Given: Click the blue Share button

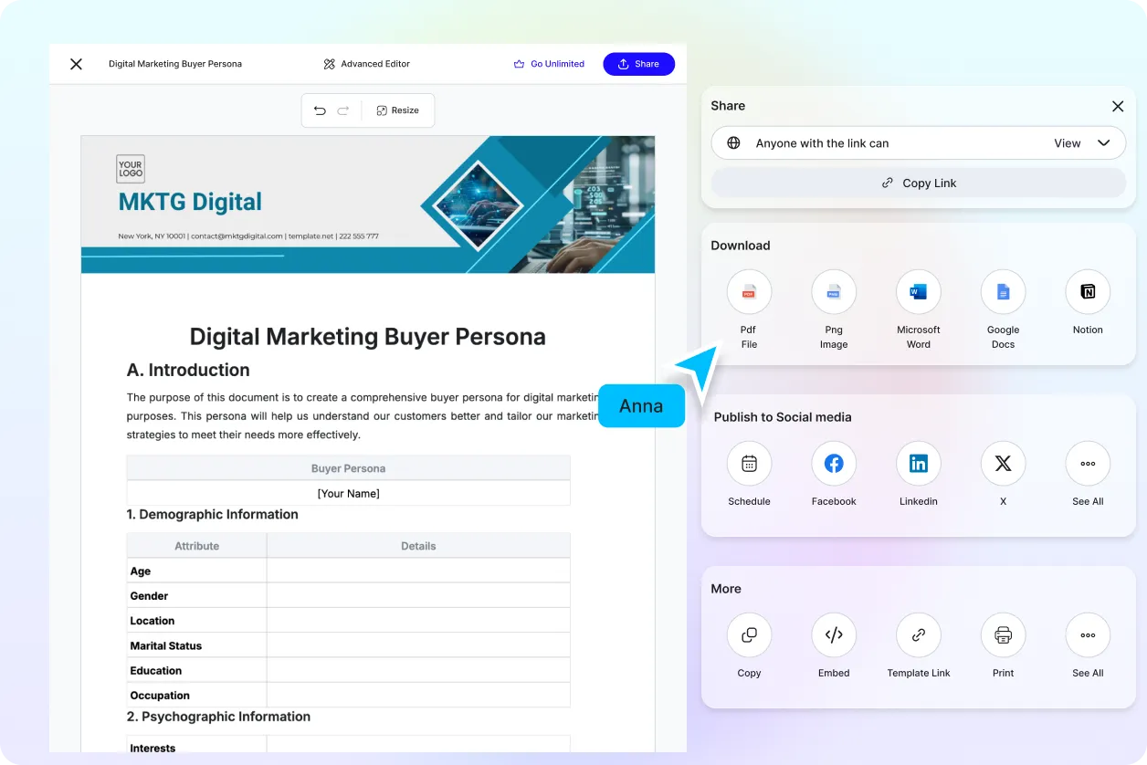Looking at the screenshot, I should click(638, 64).
